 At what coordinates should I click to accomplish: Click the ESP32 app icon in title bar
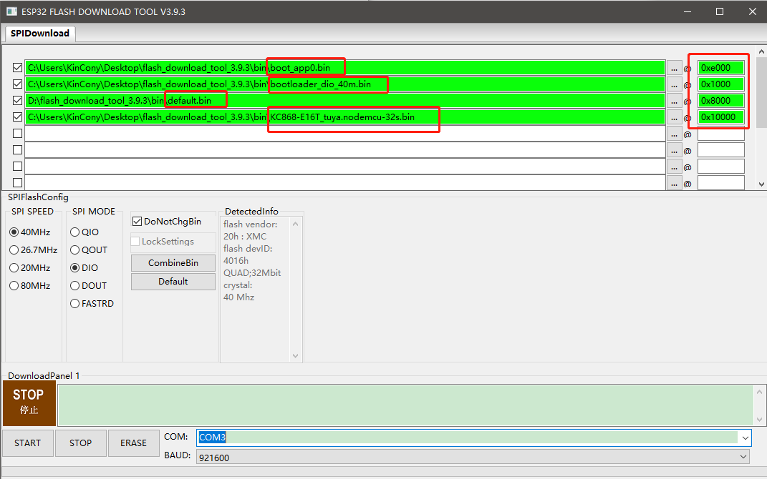[x=11, y=11]
